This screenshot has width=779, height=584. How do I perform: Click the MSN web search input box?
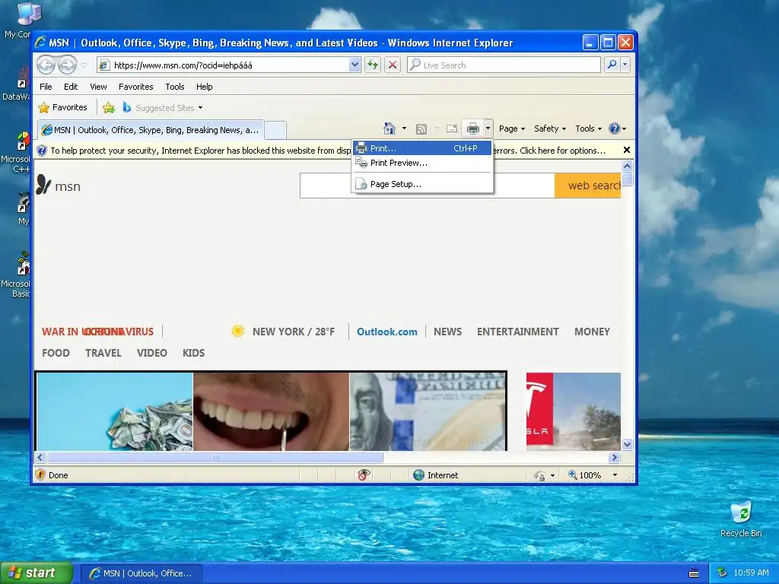tap(428, 186)
